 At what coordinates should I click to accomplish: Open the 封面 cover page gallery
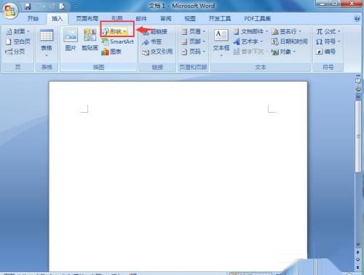(17, 31)
